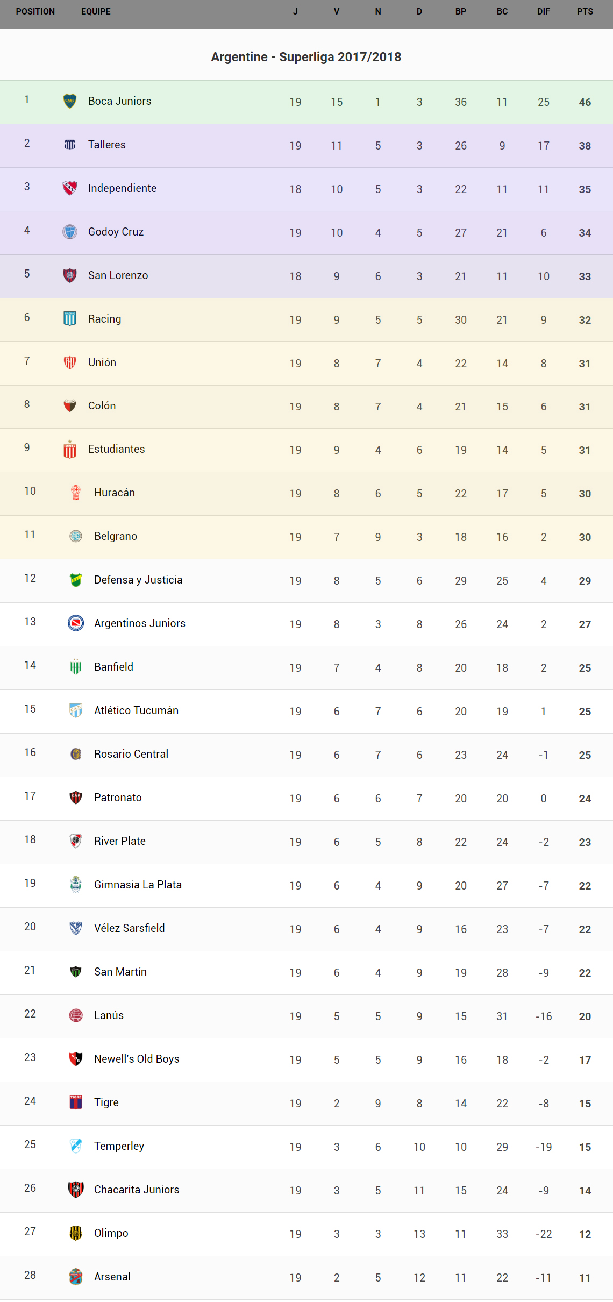The width and height of the screenshot is (613, 1302).
Task: Click the Racing club badge
Action: point(70,319)
